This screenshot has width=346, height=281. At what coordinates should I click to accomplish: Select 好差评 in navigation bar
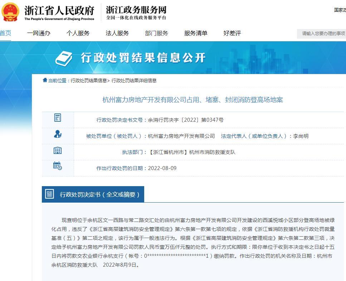pos(232,33)
